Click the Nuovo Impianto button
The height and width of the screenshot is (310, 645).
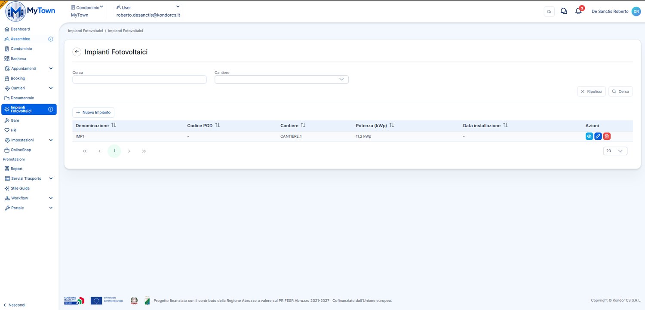point(93,112)
